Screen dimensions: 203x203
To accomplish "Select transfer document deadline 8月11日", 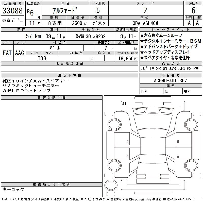I will (x=128, y=37).
